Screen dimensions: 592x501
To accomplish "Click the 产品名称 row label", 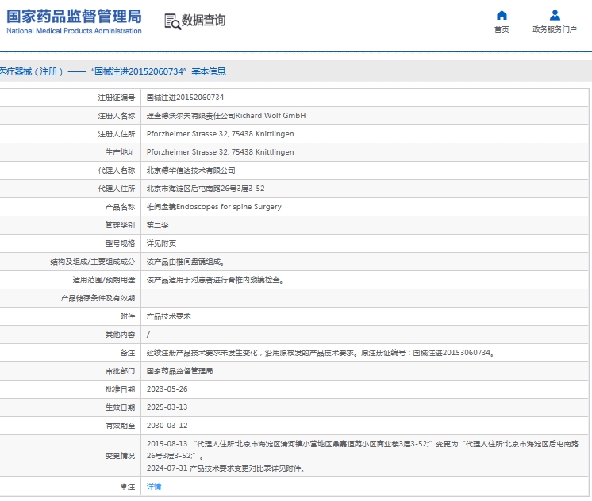I will 120,207.
